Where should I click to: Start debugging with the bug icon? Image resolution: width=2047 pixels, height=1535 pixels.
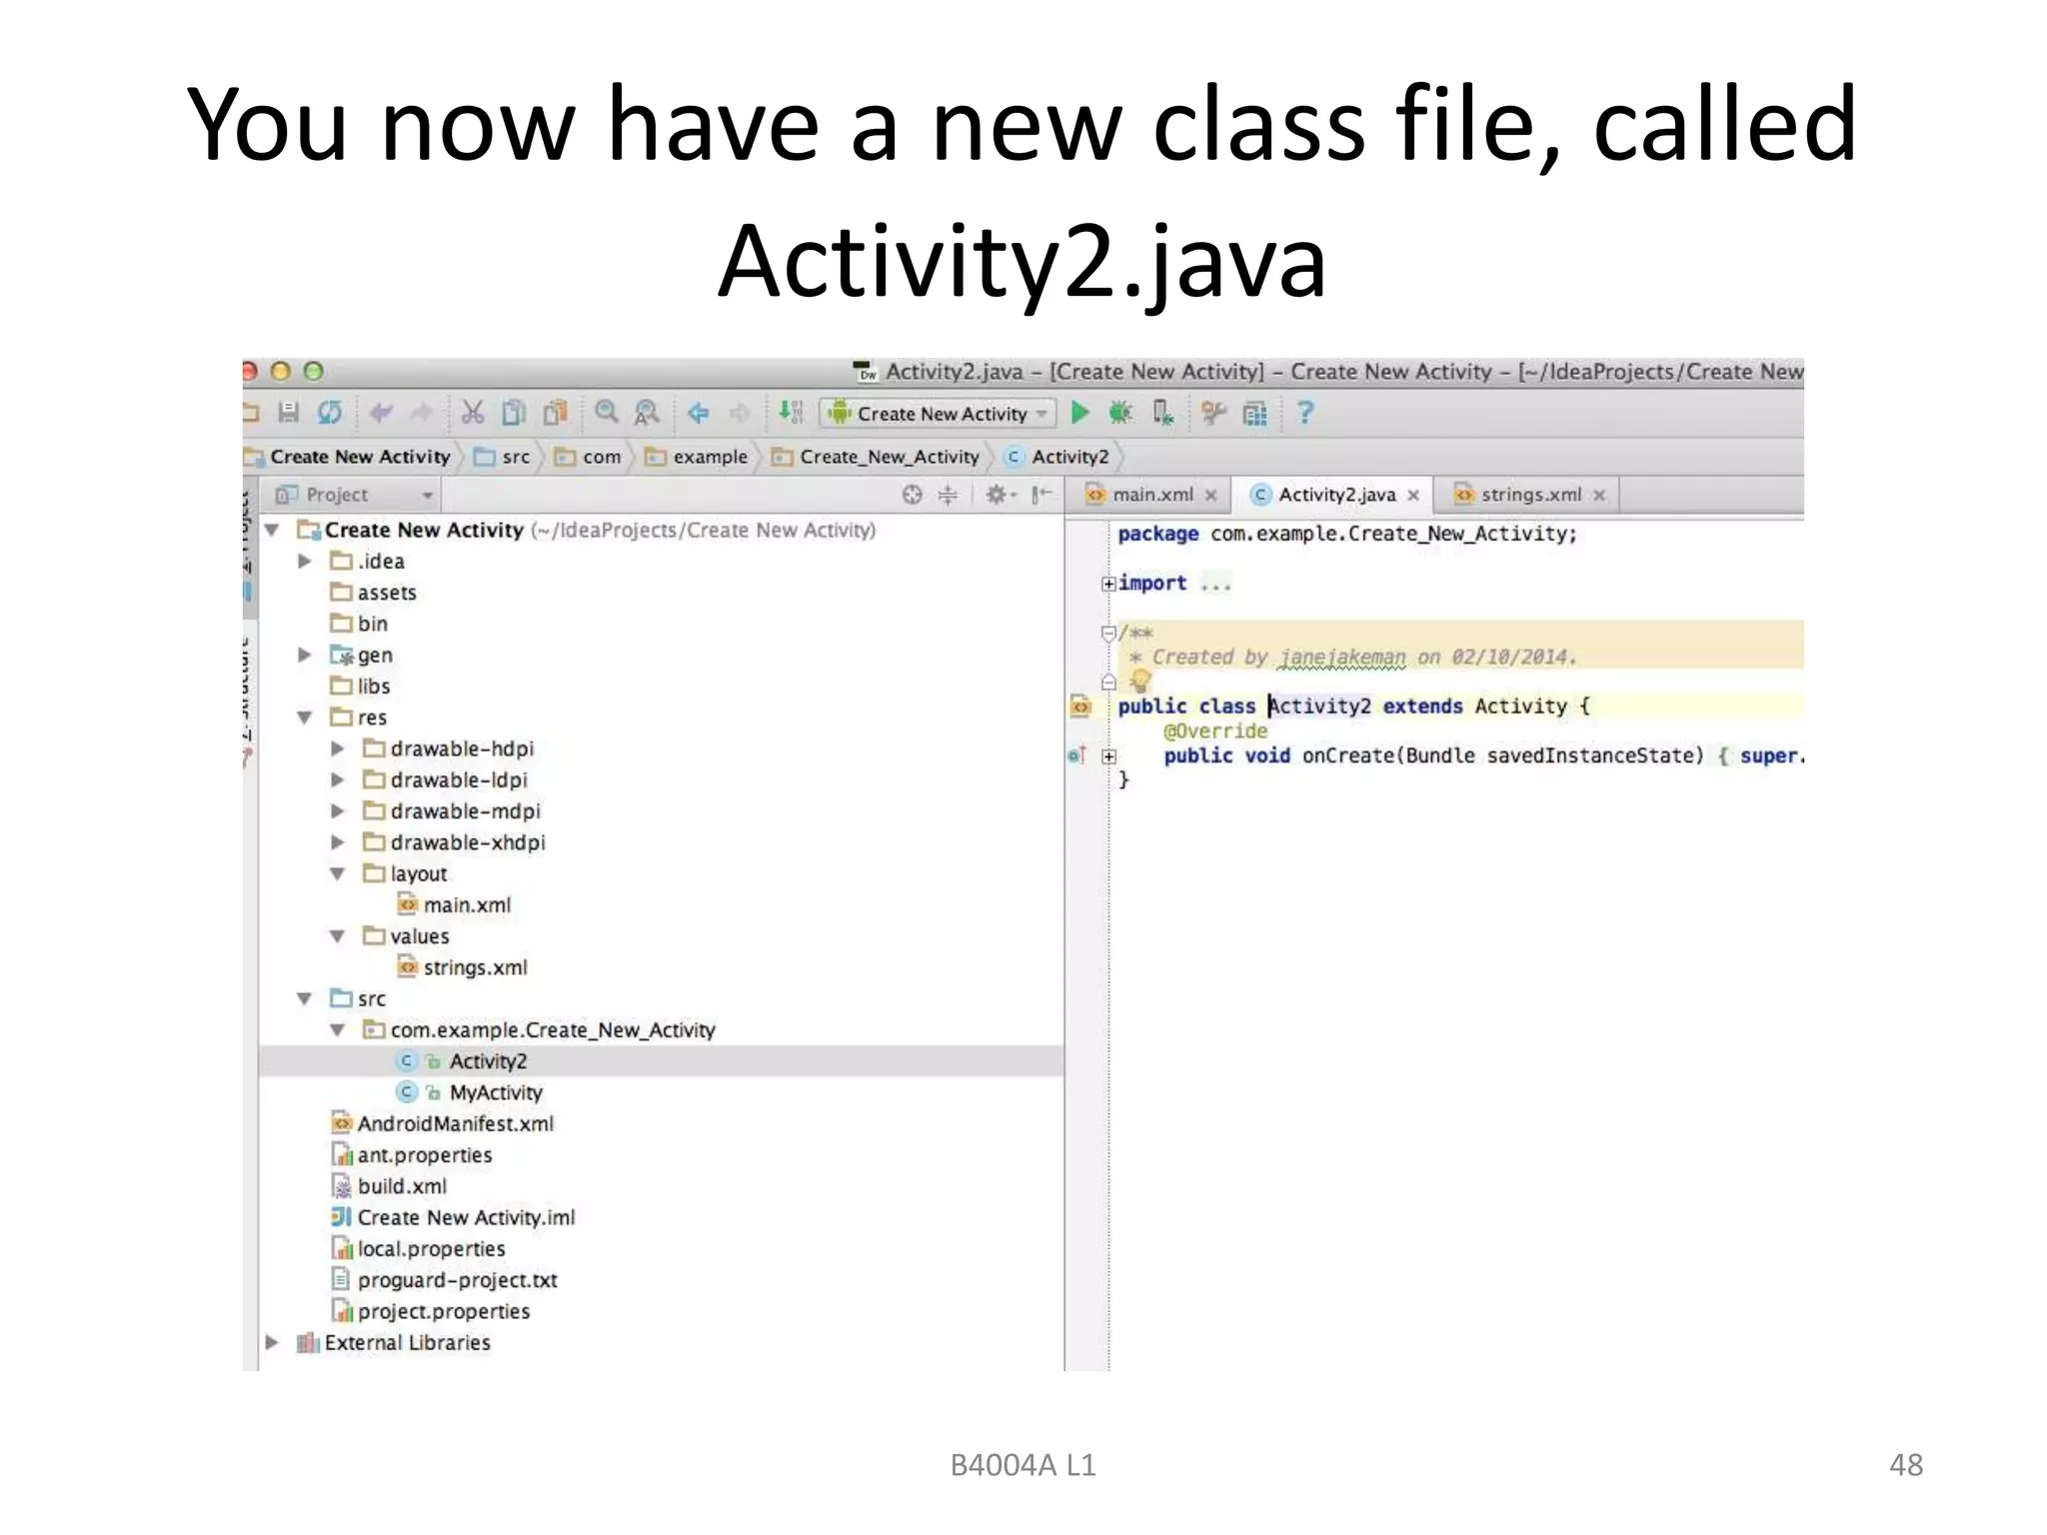point(1120,412)
